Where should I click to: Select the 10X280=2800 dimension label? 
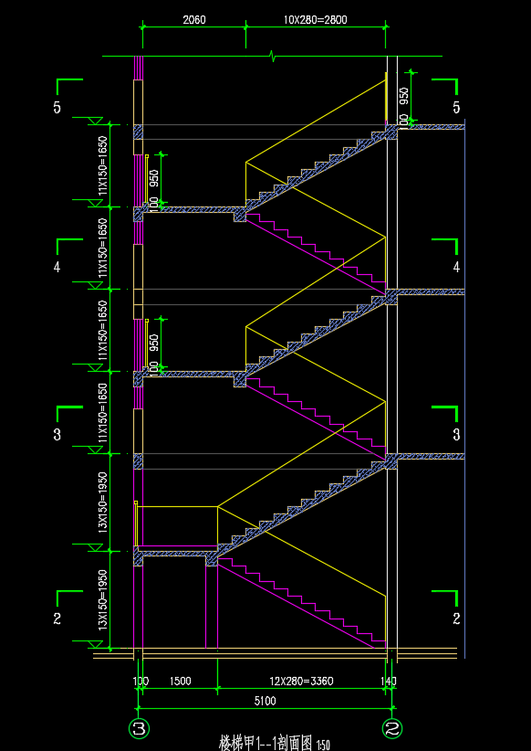coord(316,19)
